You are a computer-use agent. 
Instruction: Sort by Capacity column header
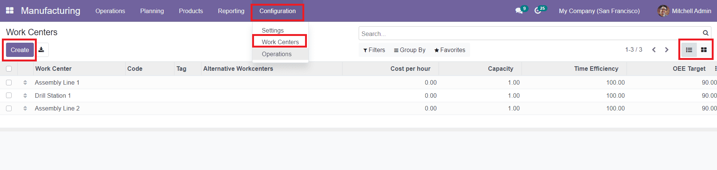480,69
